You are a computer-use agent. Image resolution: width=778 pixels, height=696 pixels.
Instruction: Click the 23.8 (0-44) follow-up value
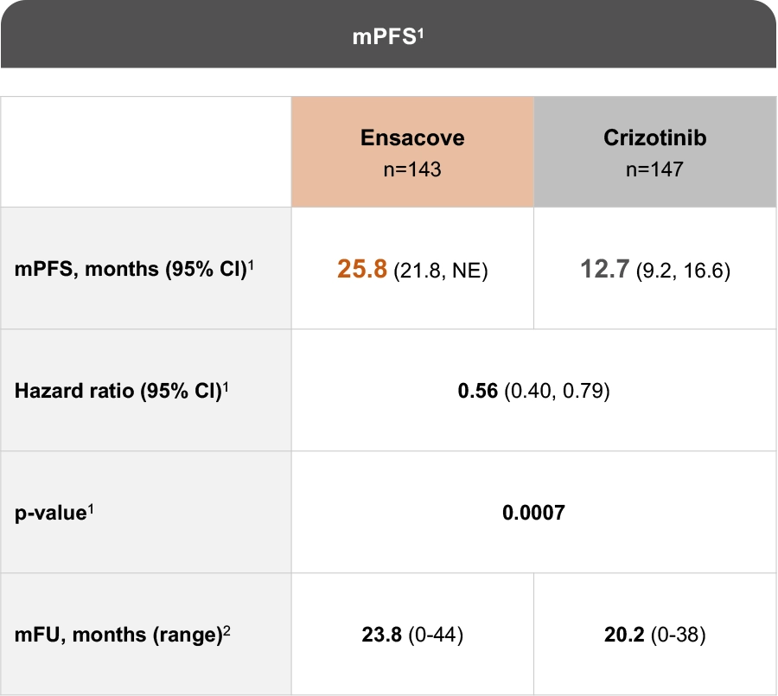[x=412, y=635]
